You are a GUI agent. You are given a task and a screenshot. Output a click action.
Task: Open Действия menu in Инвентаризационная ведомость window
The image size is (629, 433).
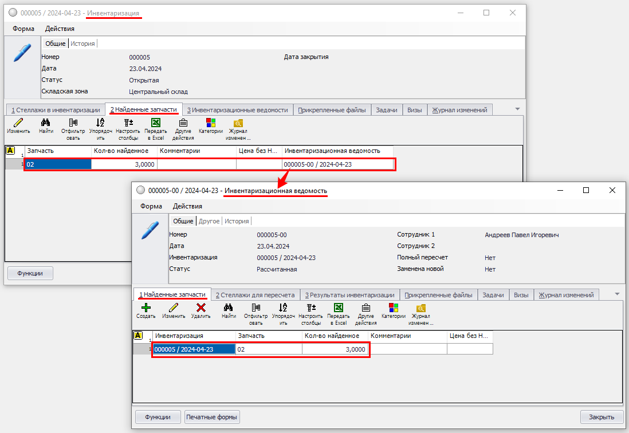pyautogui.click(x=187, y=206)
